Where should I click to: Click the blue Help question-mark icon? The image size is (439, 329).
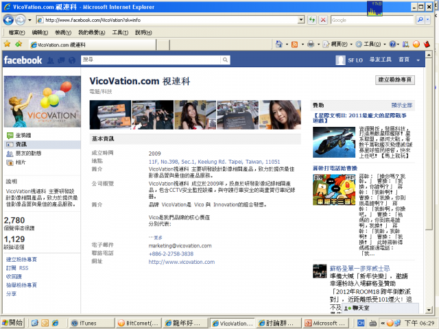point(393,44)
